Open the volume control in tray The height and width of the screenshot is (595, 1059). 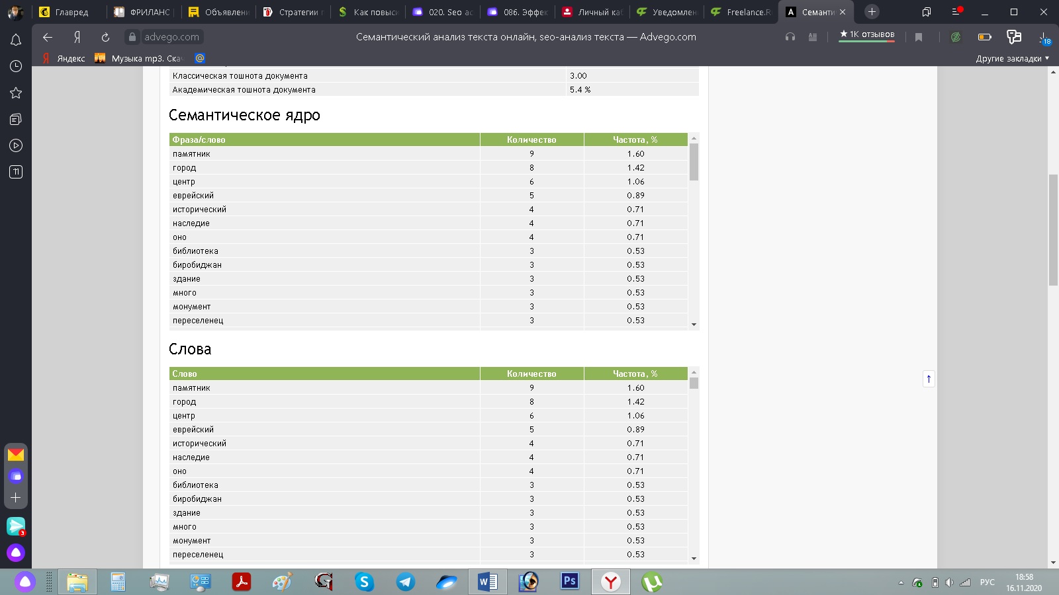[x=950, y=582]
